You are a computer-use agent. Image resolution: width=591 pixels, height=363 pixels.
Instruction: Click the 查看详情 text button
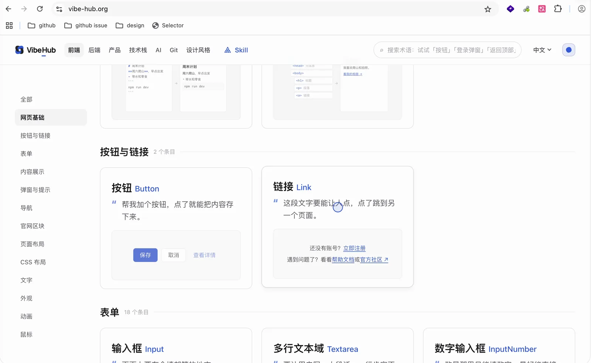pyautogui.click(x=204, y=255)
